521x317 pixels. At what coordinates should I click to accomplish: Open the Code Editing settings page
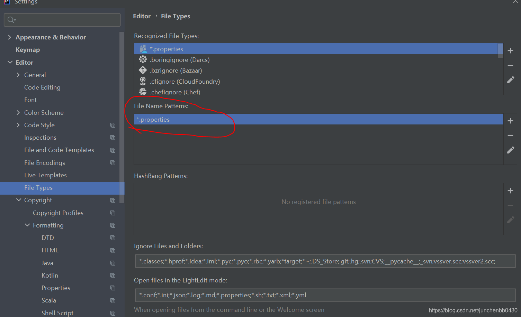point(42,87)
